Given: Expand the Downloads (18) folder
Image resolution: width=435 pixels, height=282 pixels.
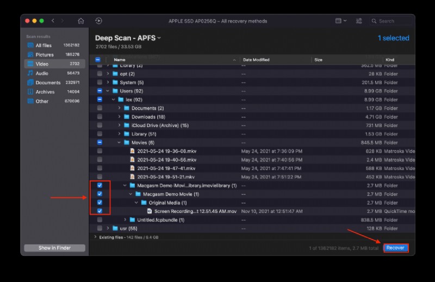Looking at the screenshot, I should click(x=120, y=117).
